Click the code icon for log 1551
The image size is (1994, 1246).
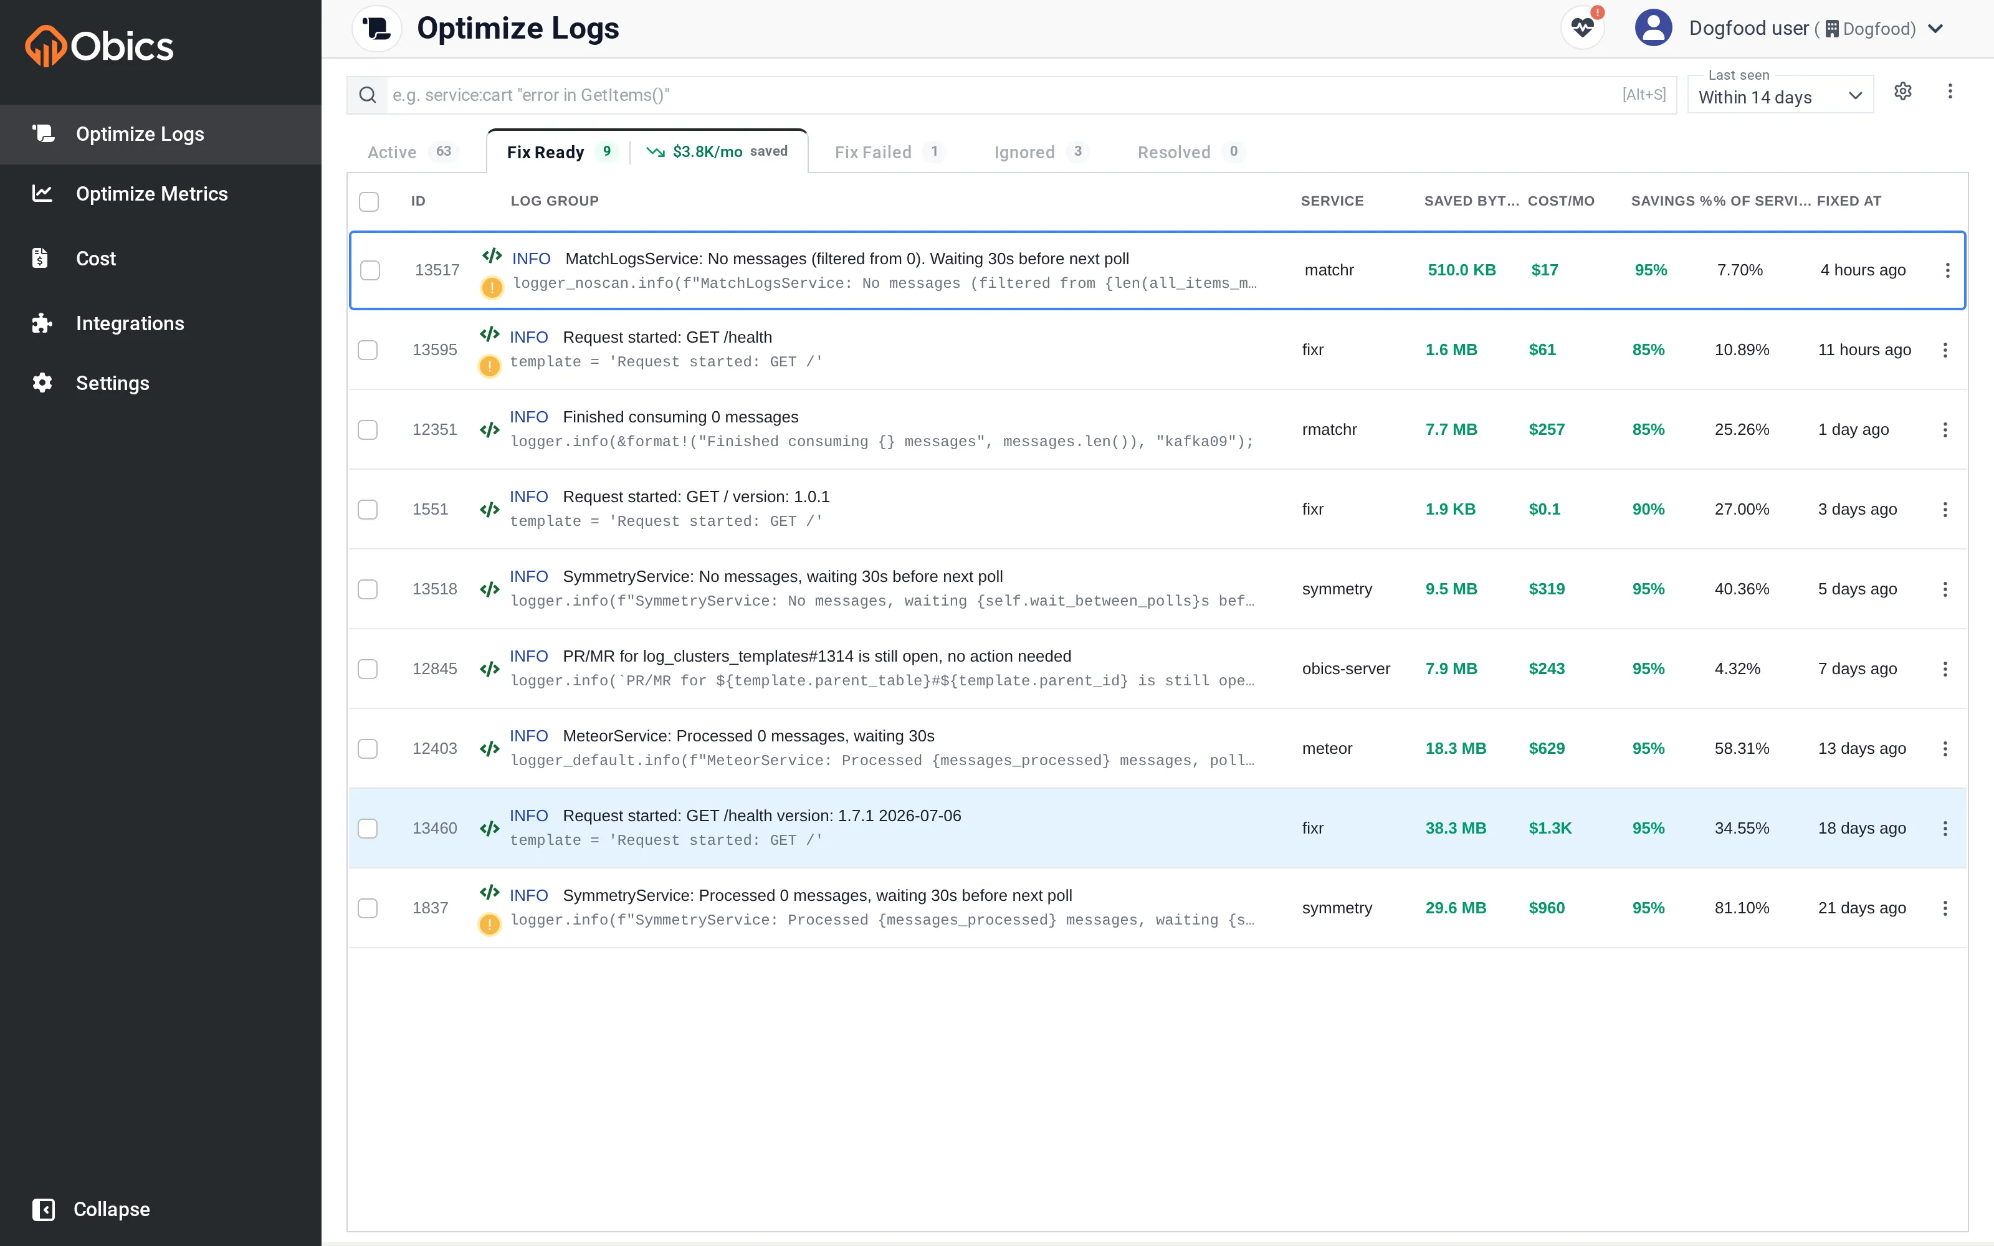point(489,509)
